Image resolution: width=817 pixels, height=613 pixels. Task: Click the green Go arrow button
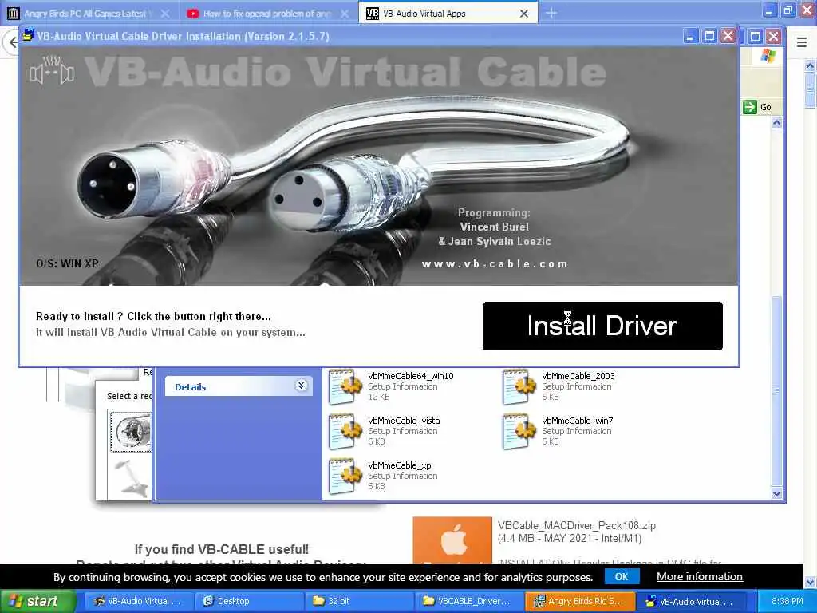click(749, 107)
